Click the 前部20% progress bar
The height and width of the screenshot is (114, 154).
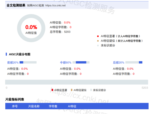pos(28,62)
